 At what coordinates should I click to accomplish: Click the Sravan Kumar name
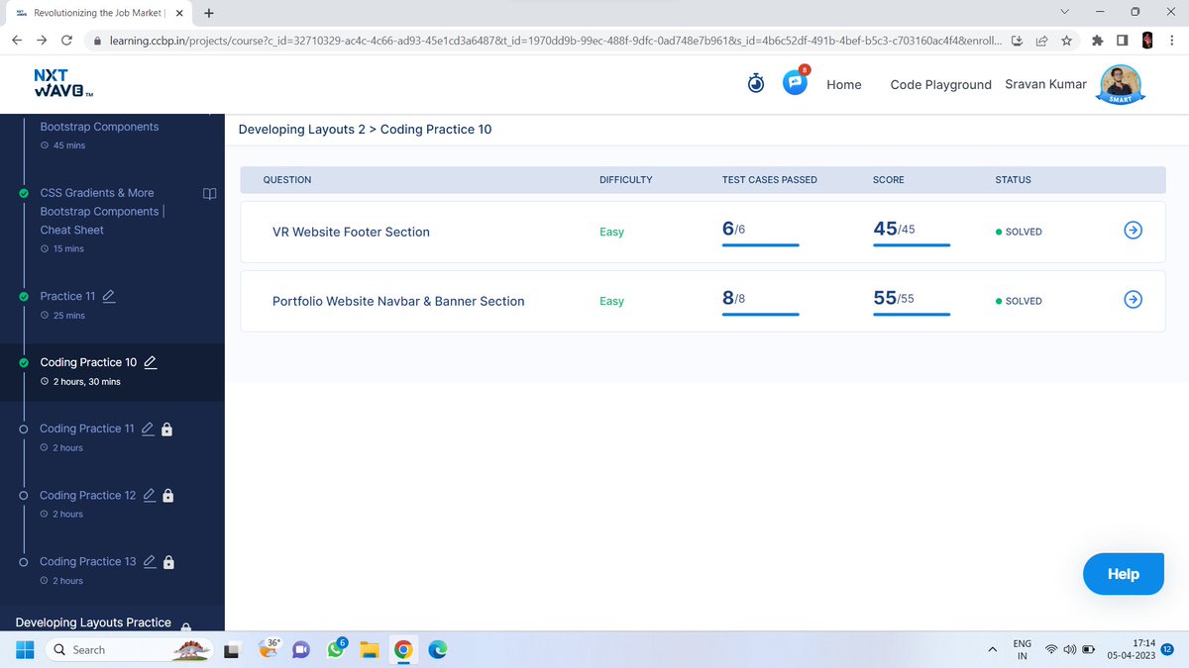(1044, 84)
